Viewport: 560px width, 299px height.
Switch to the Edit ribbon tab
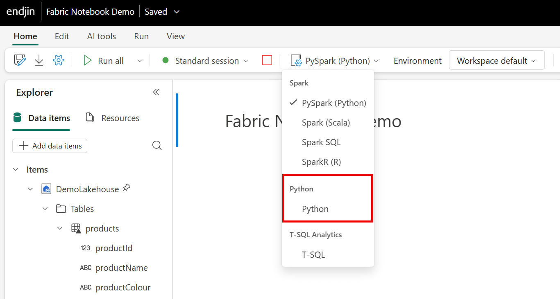point(62,36)
